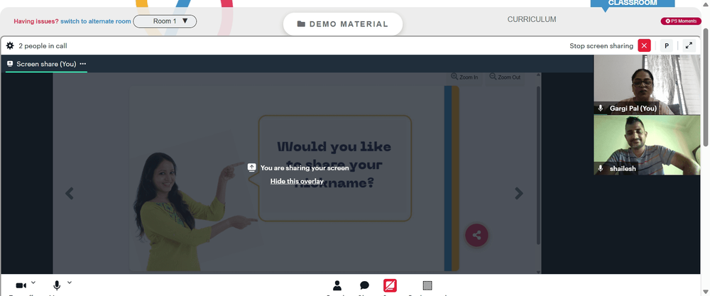The height and width of the screenshot is (296, 710).
Task: Click the 'Having issues?' text
Action: pyautogui.click(x=36, y=21)
